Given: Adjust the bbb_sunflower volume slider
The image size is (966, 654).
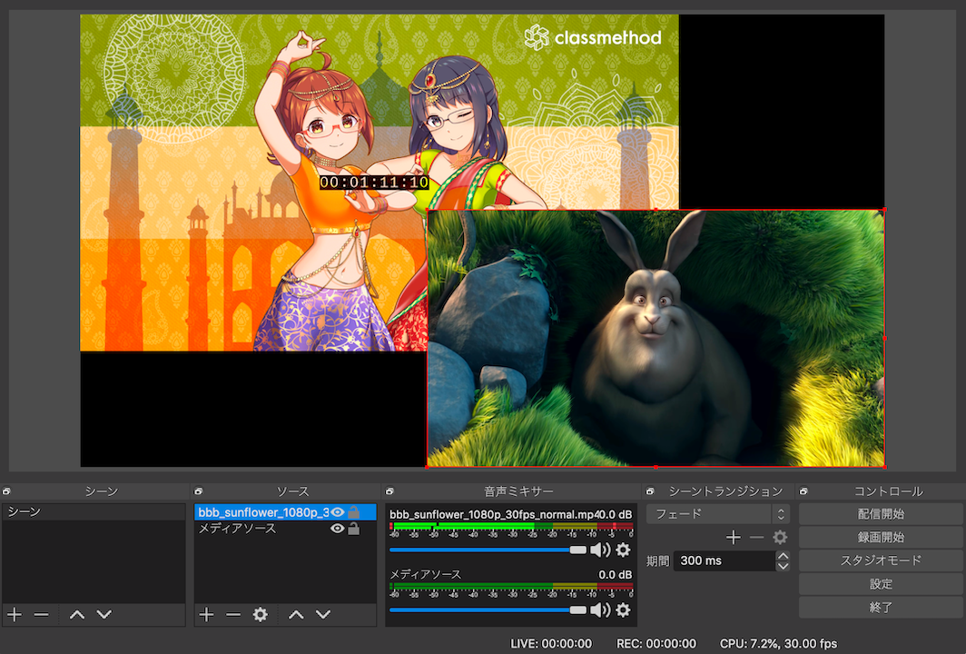Looking at the screenshot, I should (488, 550).
